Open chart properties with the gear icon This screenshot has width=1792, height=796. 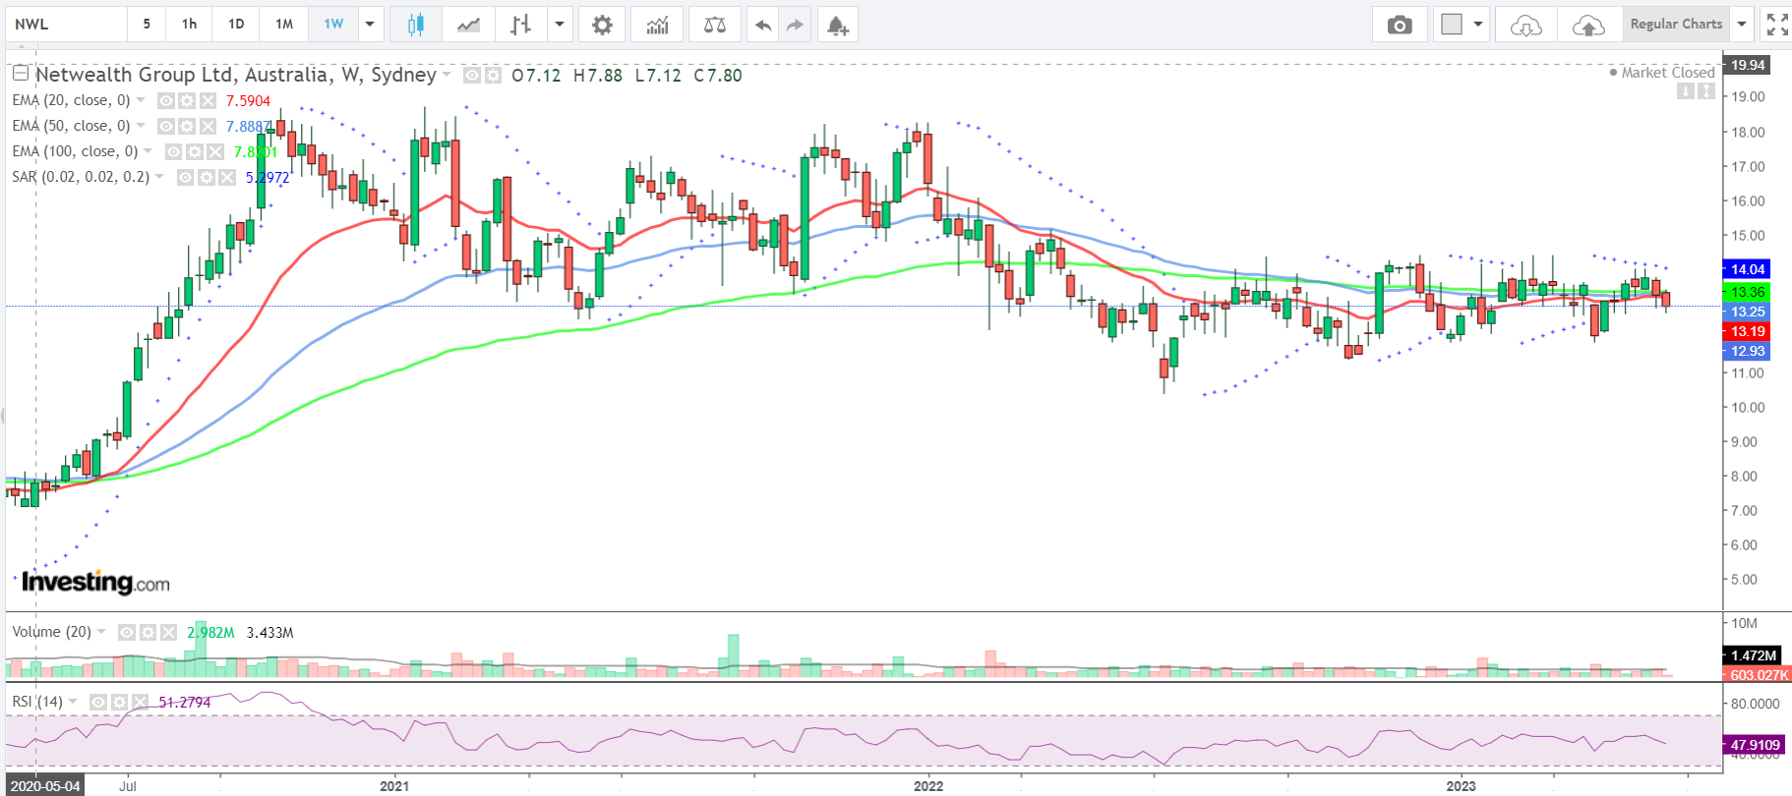pyautogui.click(x=602, y=25)
